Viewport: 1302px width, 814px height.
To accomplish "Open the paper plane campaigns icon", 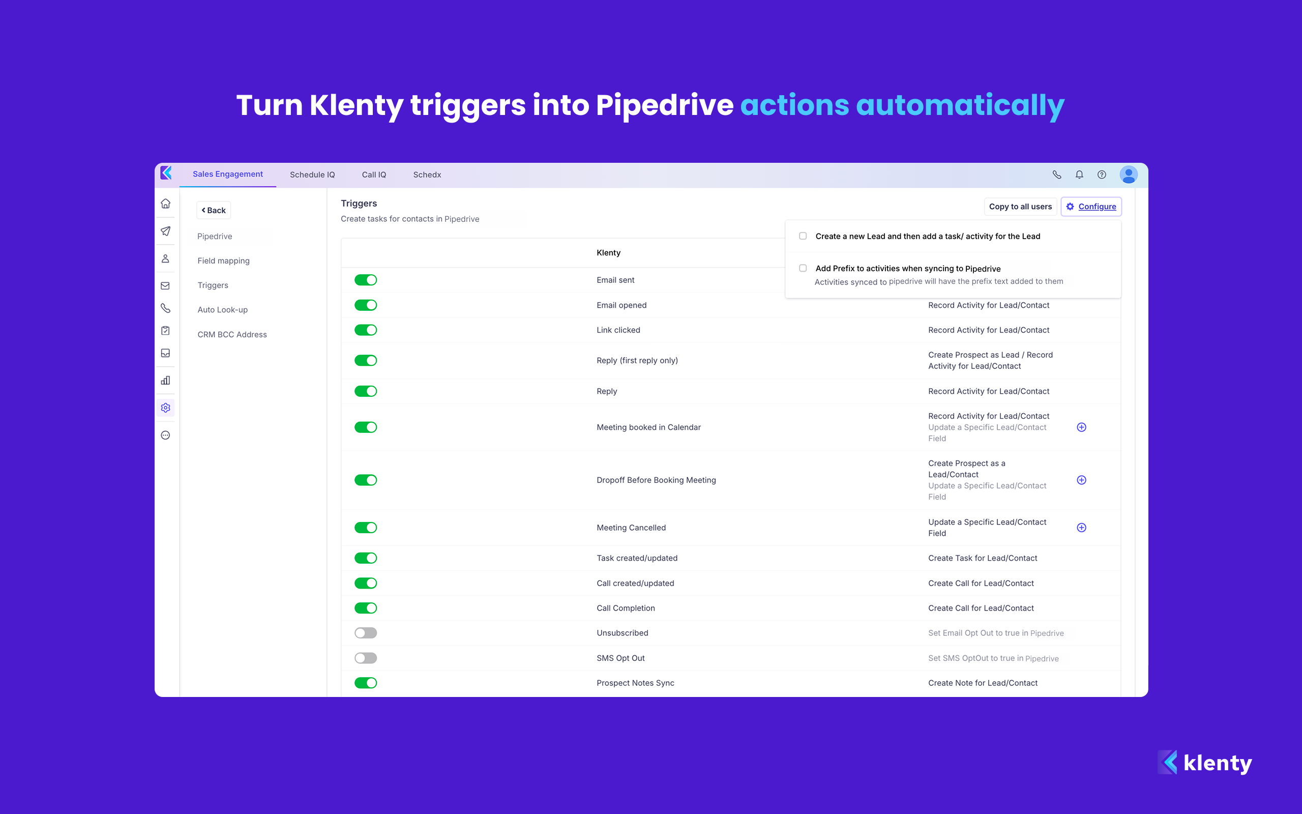I will click(x=166, y=231).
